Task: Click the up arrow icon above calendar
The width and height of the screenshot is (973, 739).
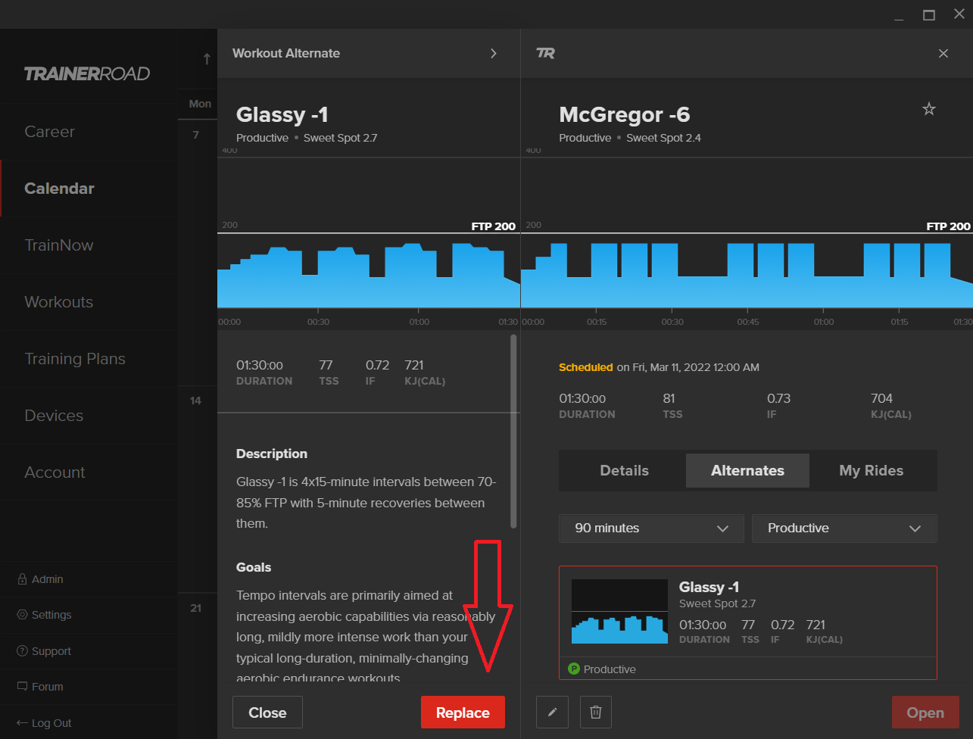Action: 207,59
